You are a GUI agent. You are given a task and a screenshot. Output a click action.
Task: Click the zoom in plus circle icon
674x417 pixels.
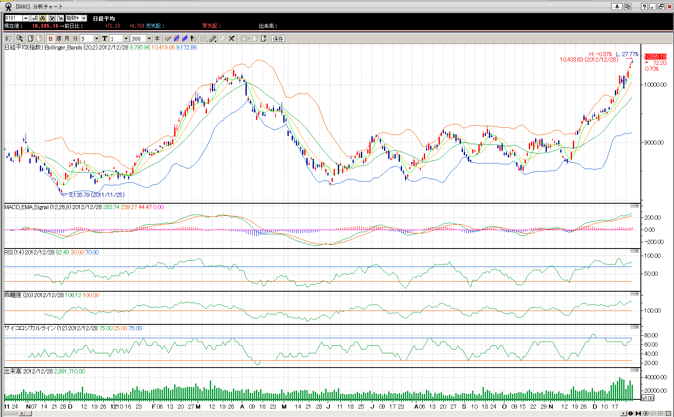coord(646,413)
